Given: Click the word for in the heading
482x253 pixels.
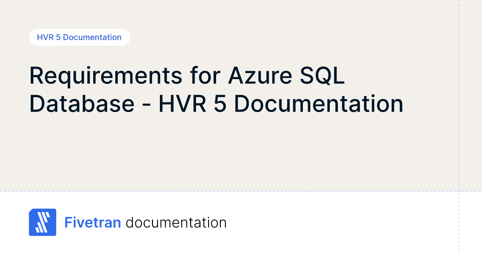Looking at the screenshot, I should coord(205,75).
